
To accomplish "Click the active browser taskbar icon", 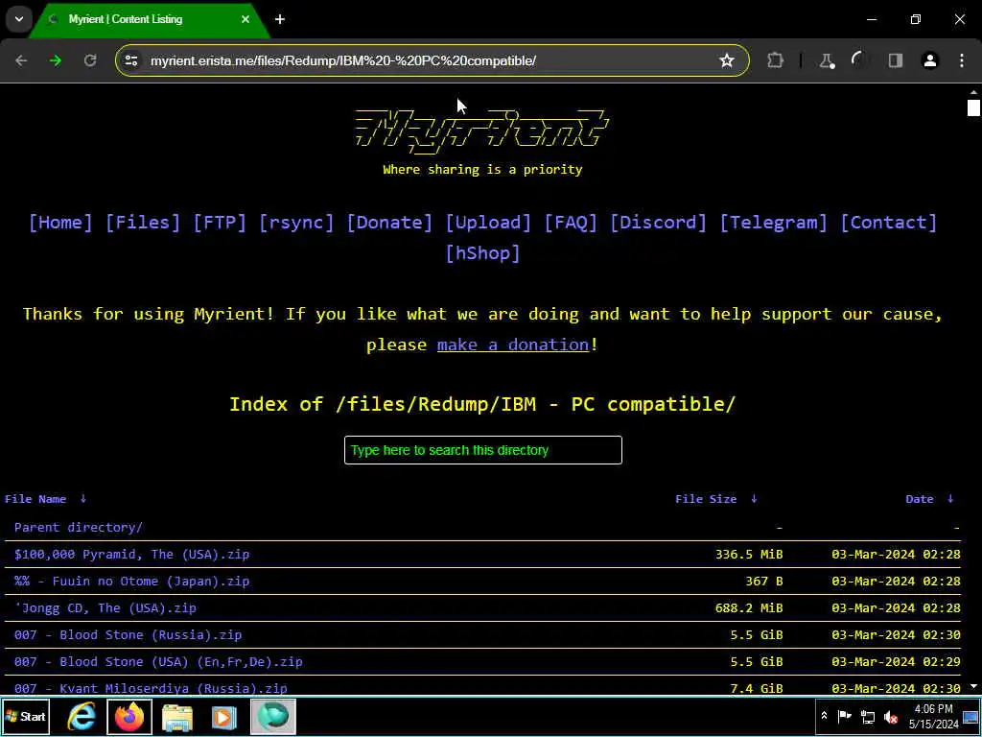I will click(273, 716).
